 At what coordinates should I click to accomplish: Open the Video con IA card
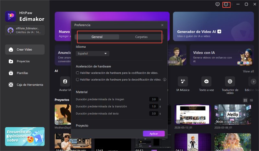pyautogui.click(x=222, y=55)
